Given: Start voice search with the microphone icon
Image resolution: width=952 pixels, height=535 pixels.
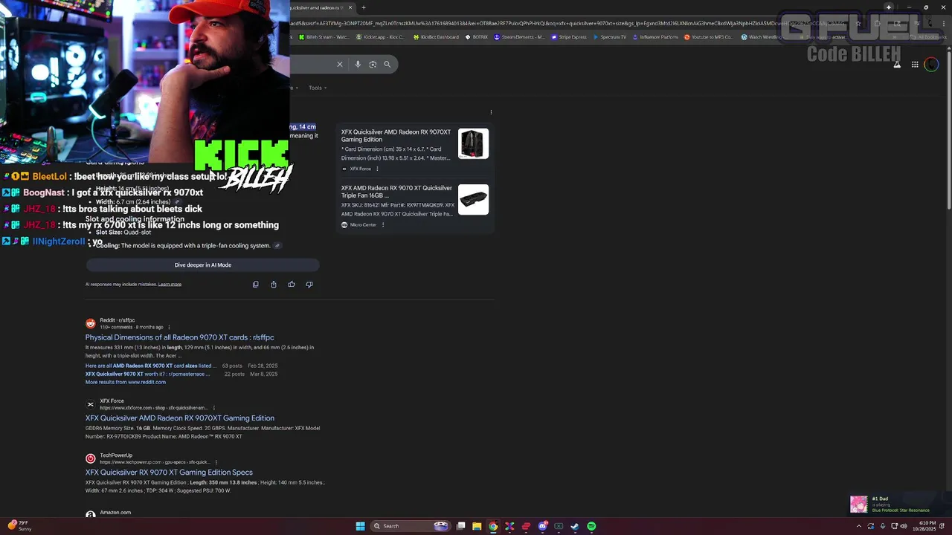Looking at the screenshot, I should [358, 65].
